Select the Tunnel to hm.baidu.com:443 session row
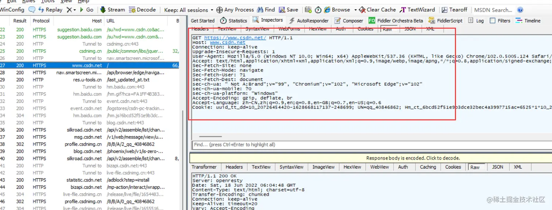This screenshot has height=210, width=552. (89, 87)
